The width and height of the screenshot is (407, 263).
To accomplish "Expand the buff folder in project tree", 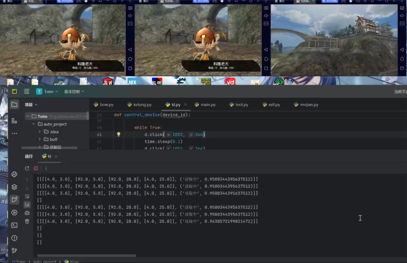I will point(40,139).
